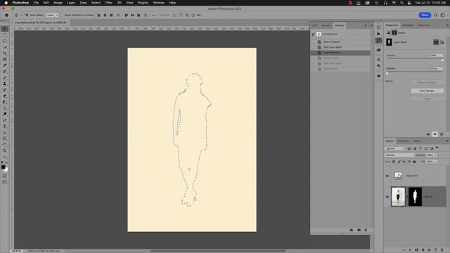This screenshot has height=253, width=450.
Task: Create new fill or adjustment layer icon
Action: click(x=423, y=250)
